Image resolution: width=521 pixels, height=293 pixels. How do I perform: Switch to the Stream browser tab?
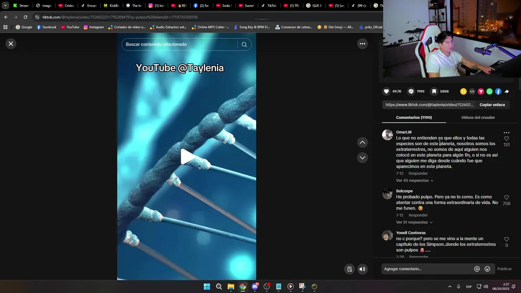click(20, 6)
